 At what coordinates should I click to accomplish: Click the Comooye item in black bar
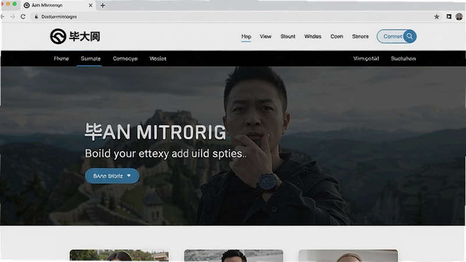125,59
